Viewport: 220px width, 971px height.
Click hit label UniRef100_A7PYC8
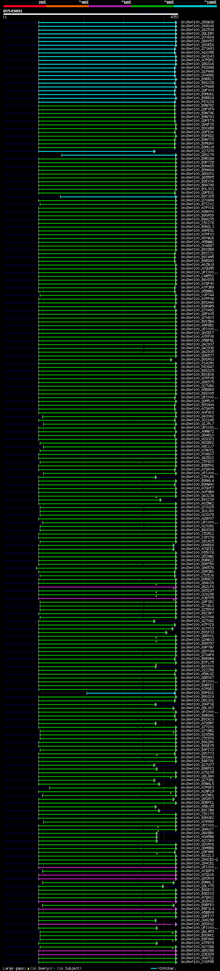click(x=197, y=624)
